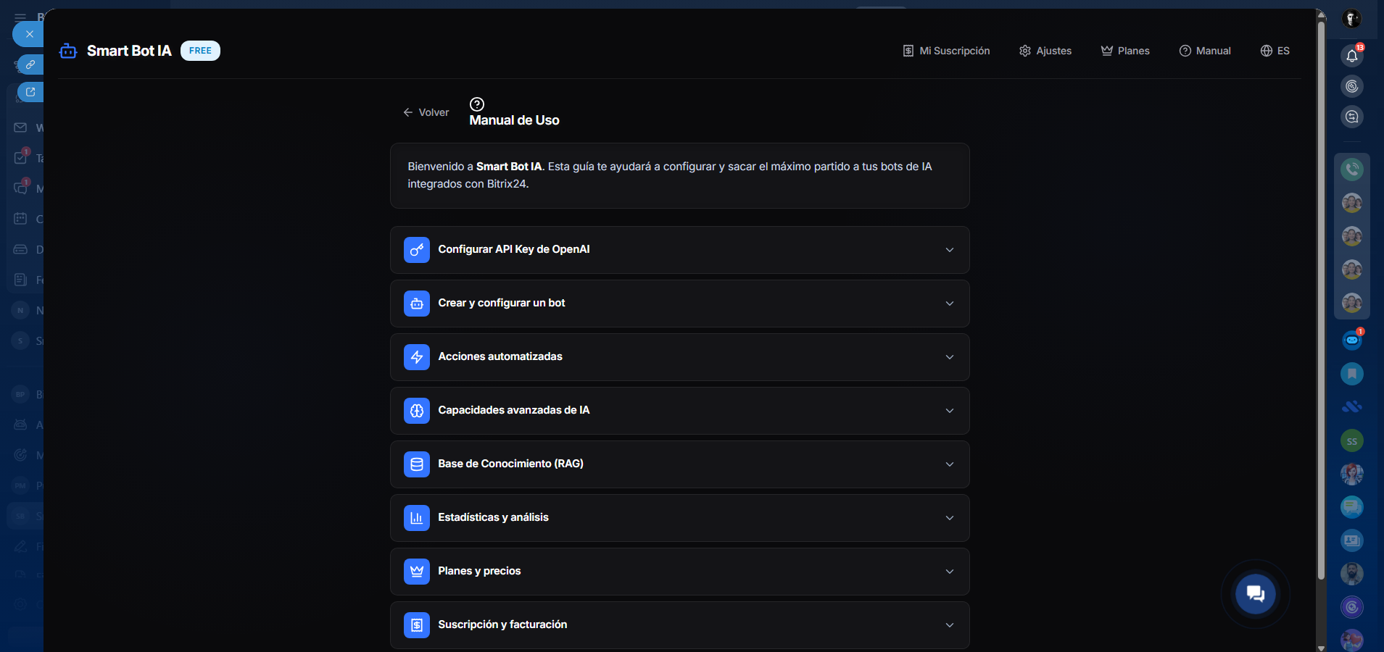Open the ES language selector
The image size is (1384, 652).
click(1275, 51)
